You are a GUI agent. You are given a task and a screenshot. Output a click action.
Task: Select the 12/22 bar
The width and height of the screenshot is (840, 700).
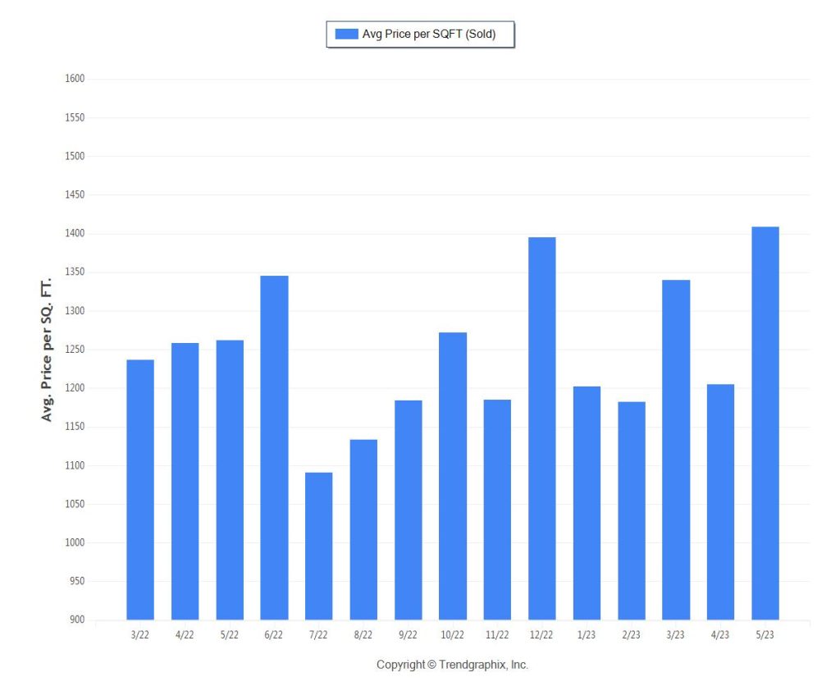[x=542, y=429]
